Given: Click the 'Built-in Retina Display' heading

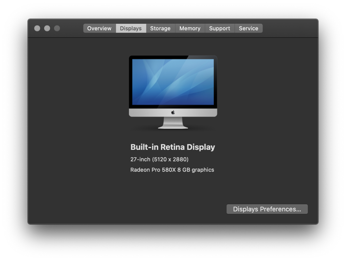Looking at the screenshot, I should (173, 147).
